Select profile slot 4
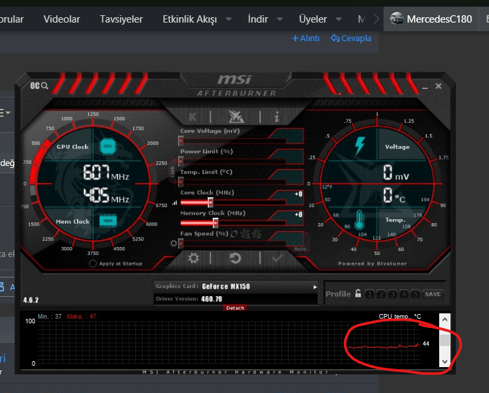 (x=404, y=294)
